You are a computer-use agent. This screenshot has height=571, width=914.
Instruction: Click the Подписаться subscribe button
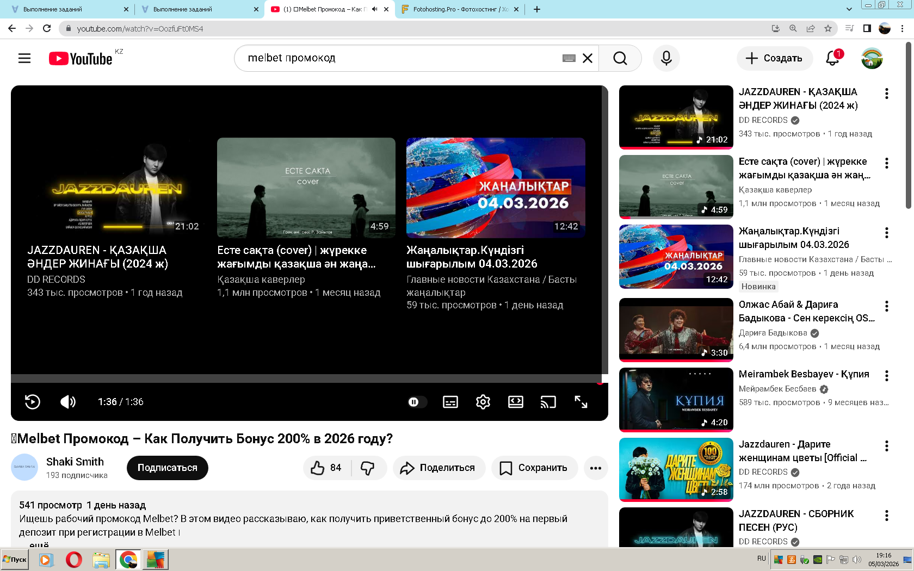pyautogui.click(x=167, y=468)
